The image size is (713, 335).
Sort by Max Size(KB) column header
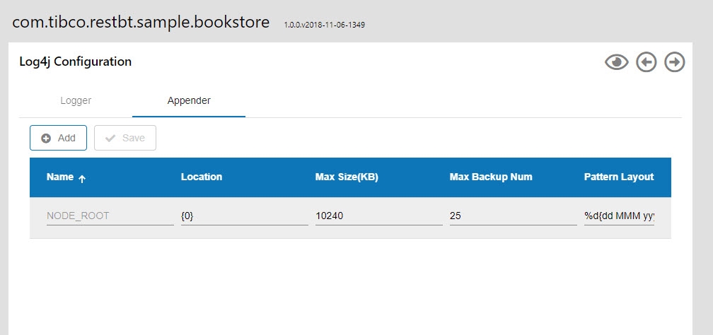click(x=347, y=177)
